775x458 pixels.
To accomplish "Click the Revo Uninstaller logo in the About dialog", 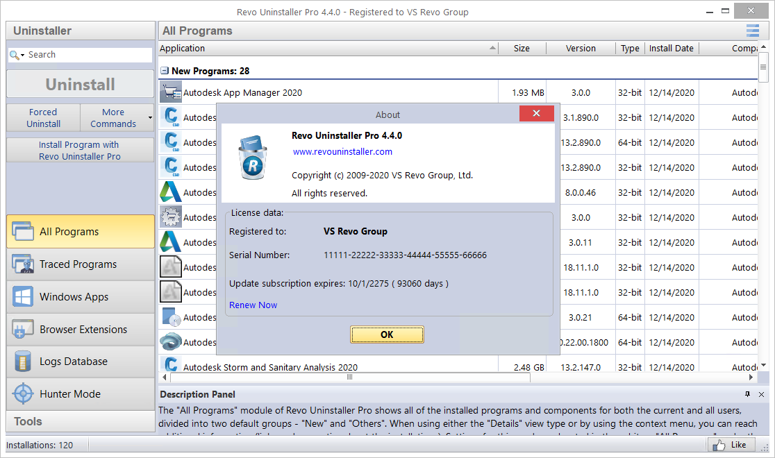I will click(x=253, y=159).
